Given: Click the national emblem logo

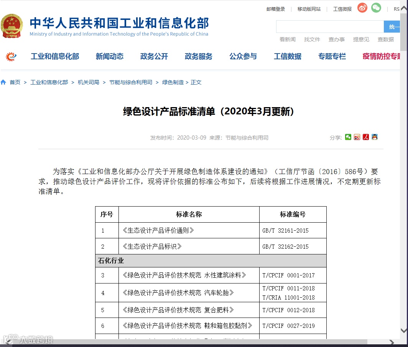Looking at the screenshot, I should pos(12,26).
